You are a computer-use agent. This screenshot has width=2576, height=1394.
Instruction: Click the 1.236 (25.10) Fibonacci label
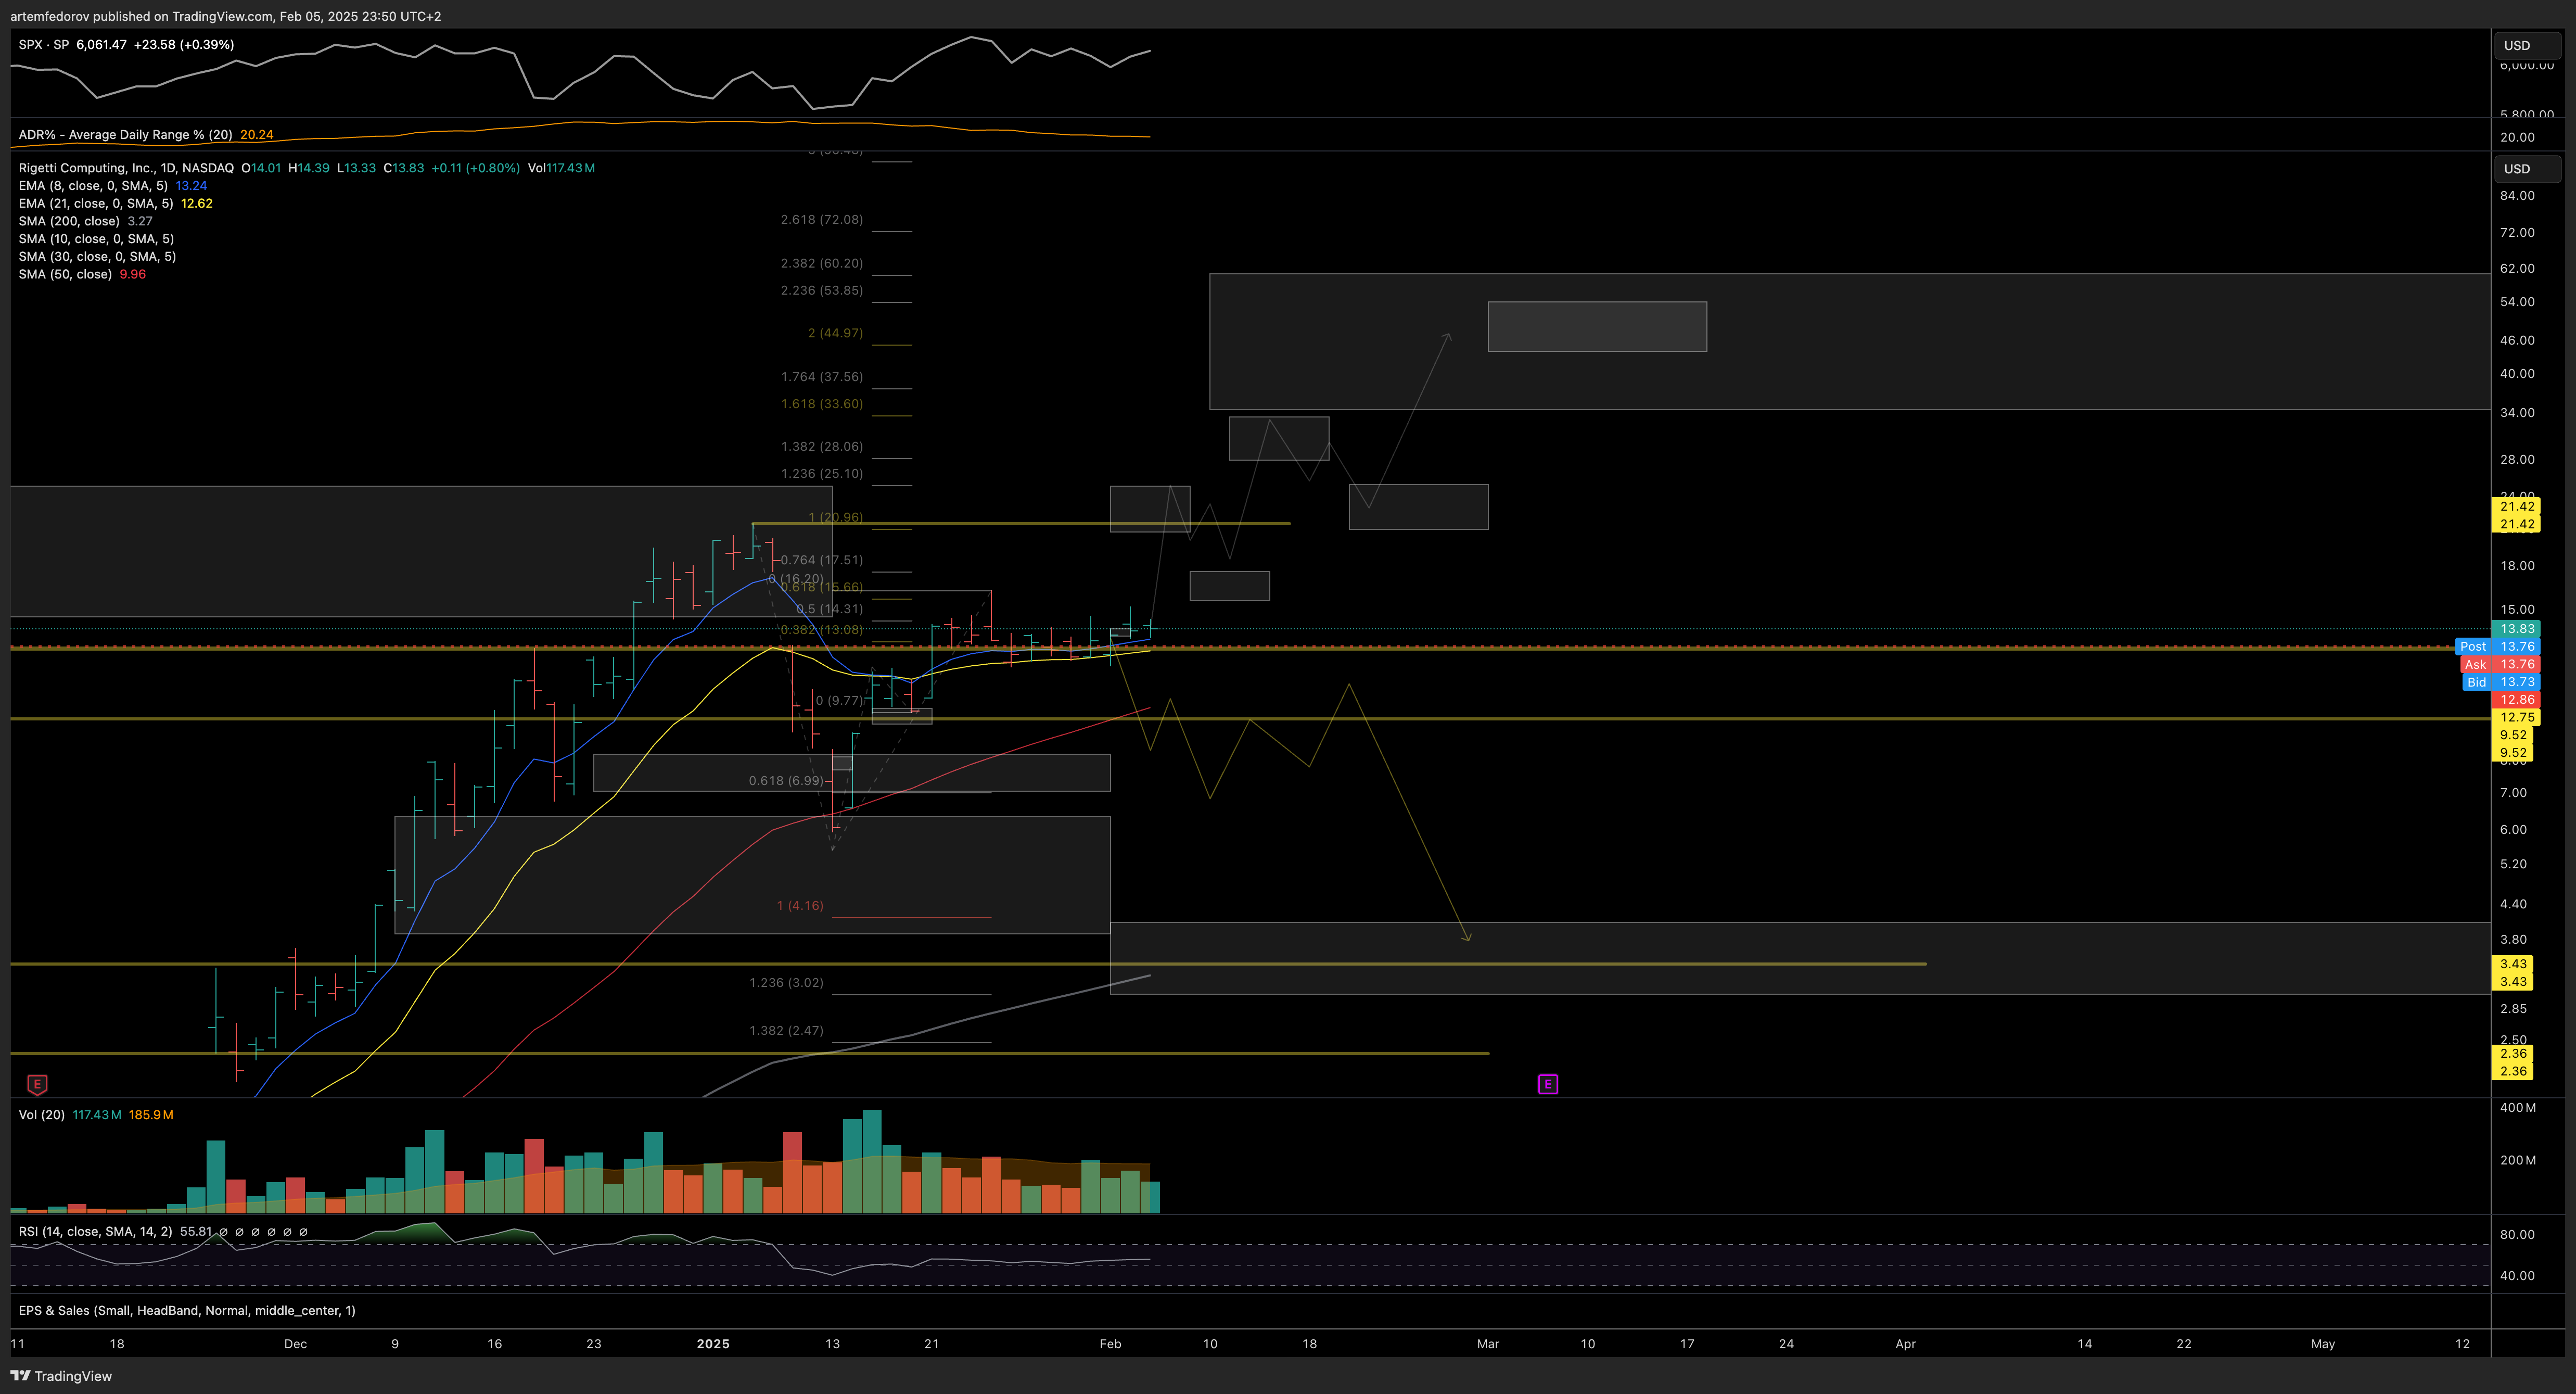tap(821, 474)
